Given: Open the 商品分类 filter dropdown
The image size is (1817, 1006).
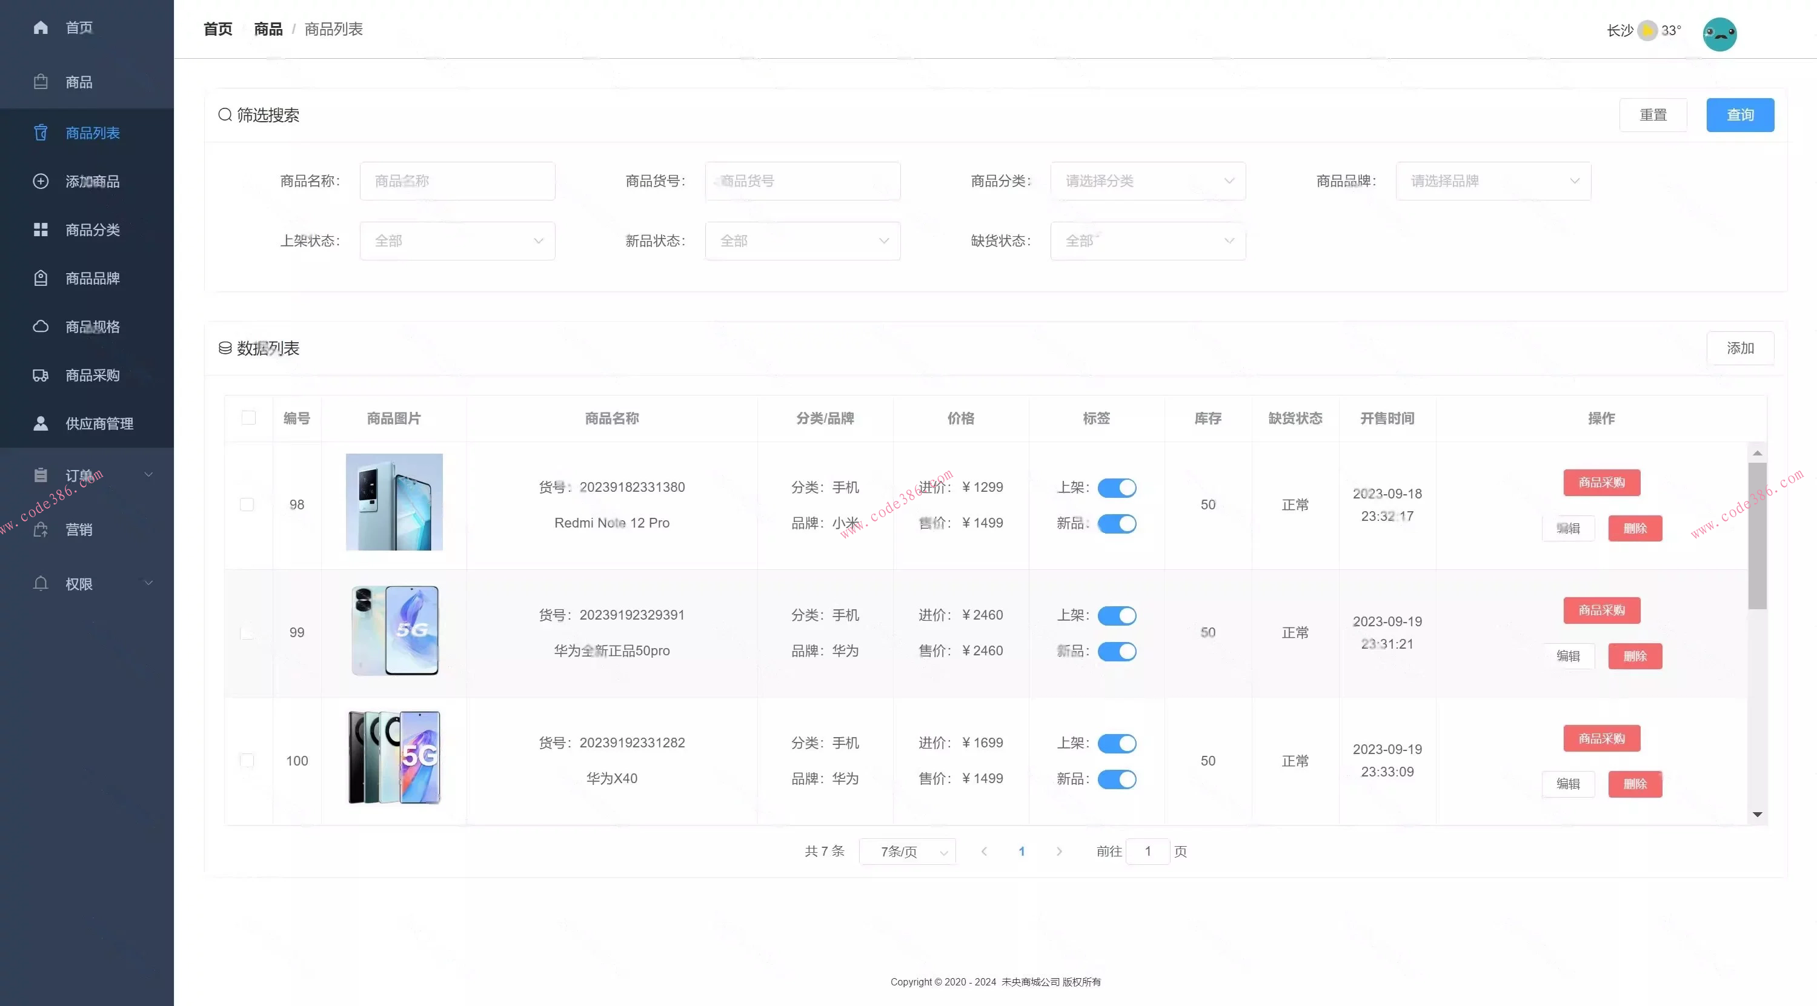Looking at the screenshot, I should [x=1148, y=181].
